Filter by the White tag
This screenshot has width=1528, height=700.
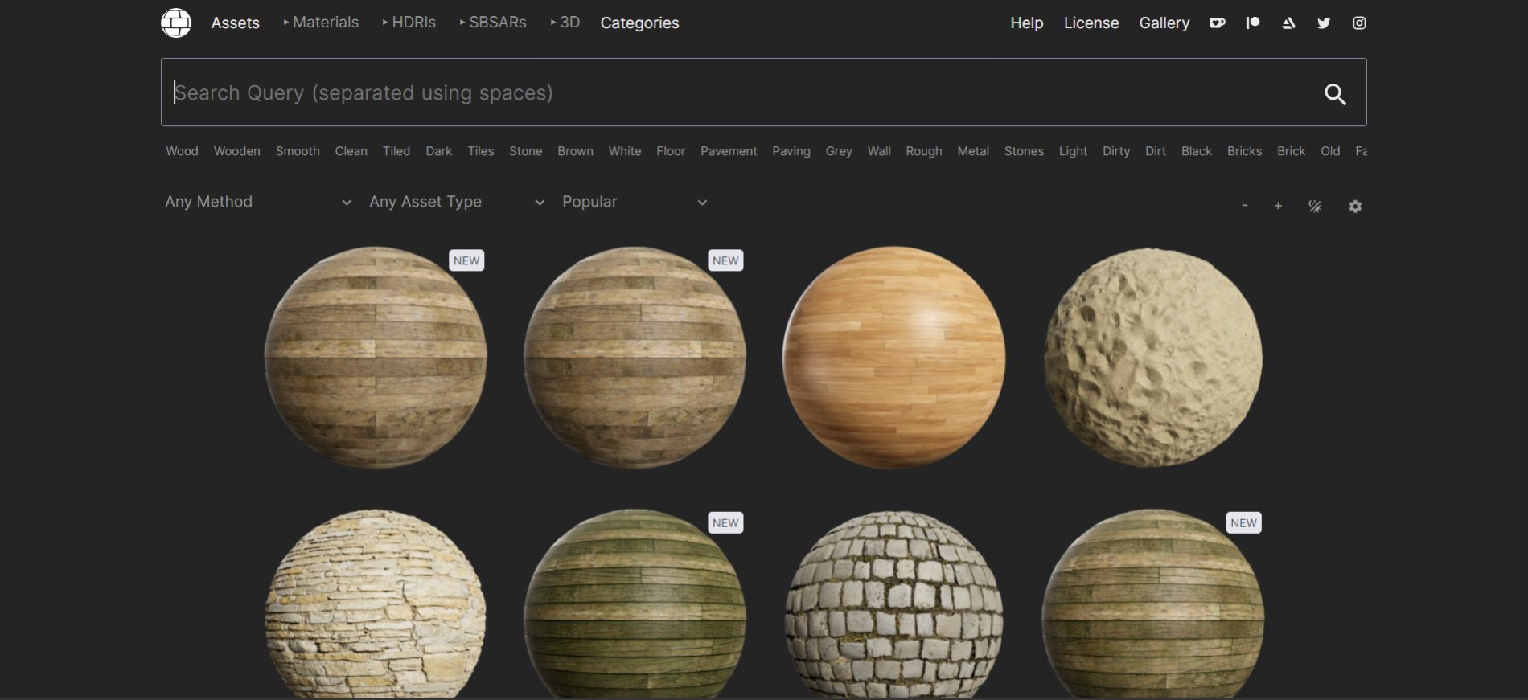625,151
